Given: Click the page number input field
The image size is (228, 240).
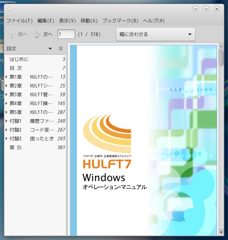Looking at the screenshot, I should pos(66,34).
